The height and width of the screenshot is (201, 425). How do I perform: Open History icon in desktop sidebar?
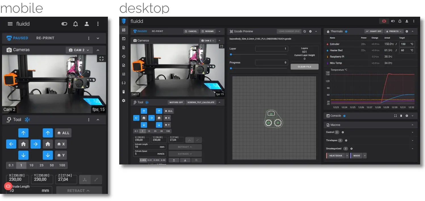coord(123,56)
